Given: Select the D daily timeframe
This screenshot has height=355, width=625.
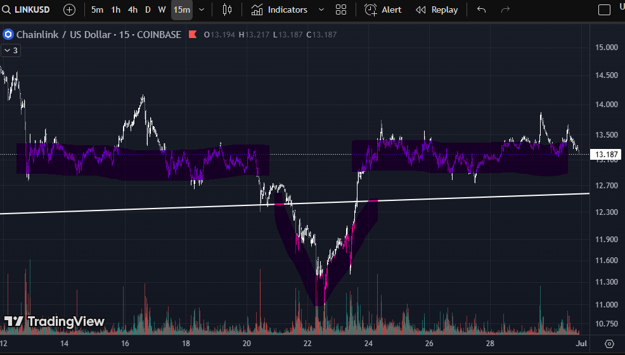Looking at the screenshot, I should tap(148, 10).
